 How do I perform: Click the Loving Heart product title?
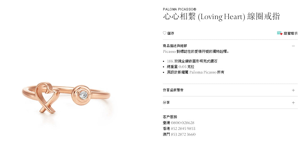coord(221,17)
